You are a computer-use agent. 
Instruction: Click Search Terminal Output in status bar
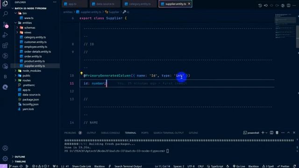coord(128,166)
